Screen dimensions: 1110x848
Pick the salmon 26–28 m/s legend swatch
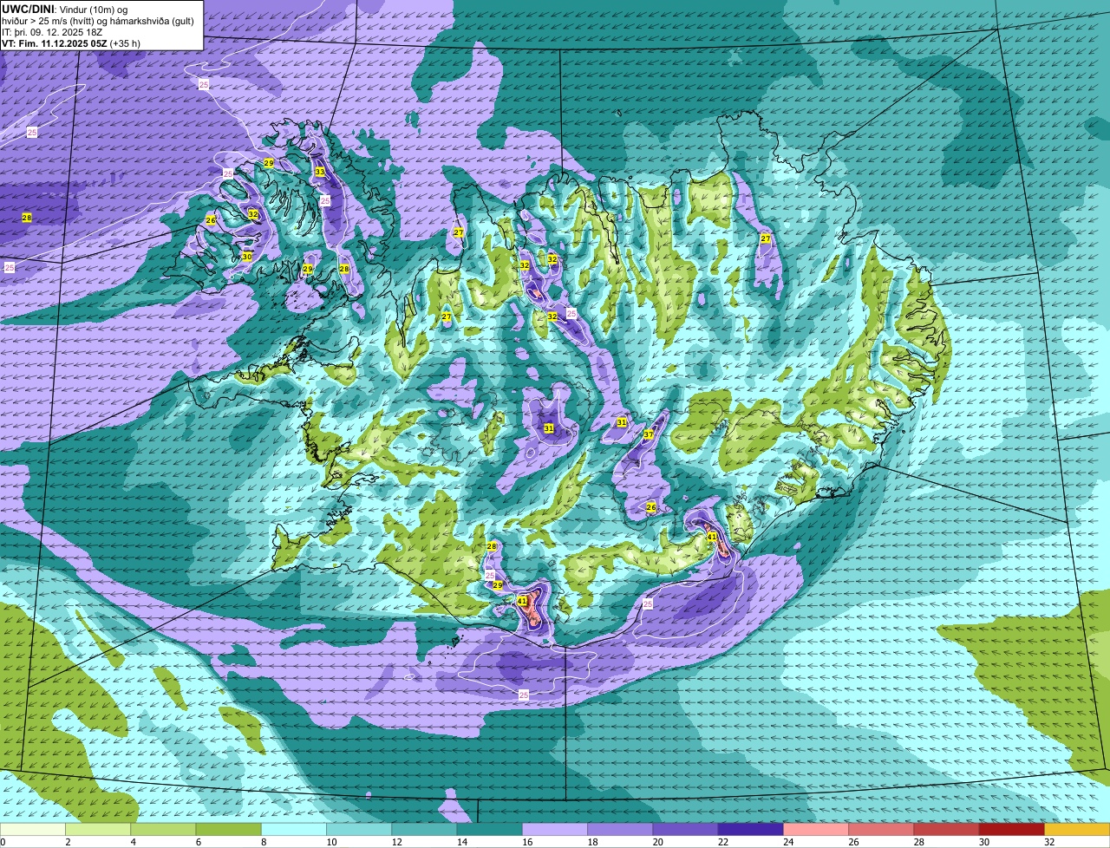point(881,829)
